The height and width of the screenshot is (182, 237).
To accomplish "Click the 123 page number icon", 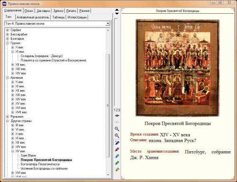I will [117, 110].
